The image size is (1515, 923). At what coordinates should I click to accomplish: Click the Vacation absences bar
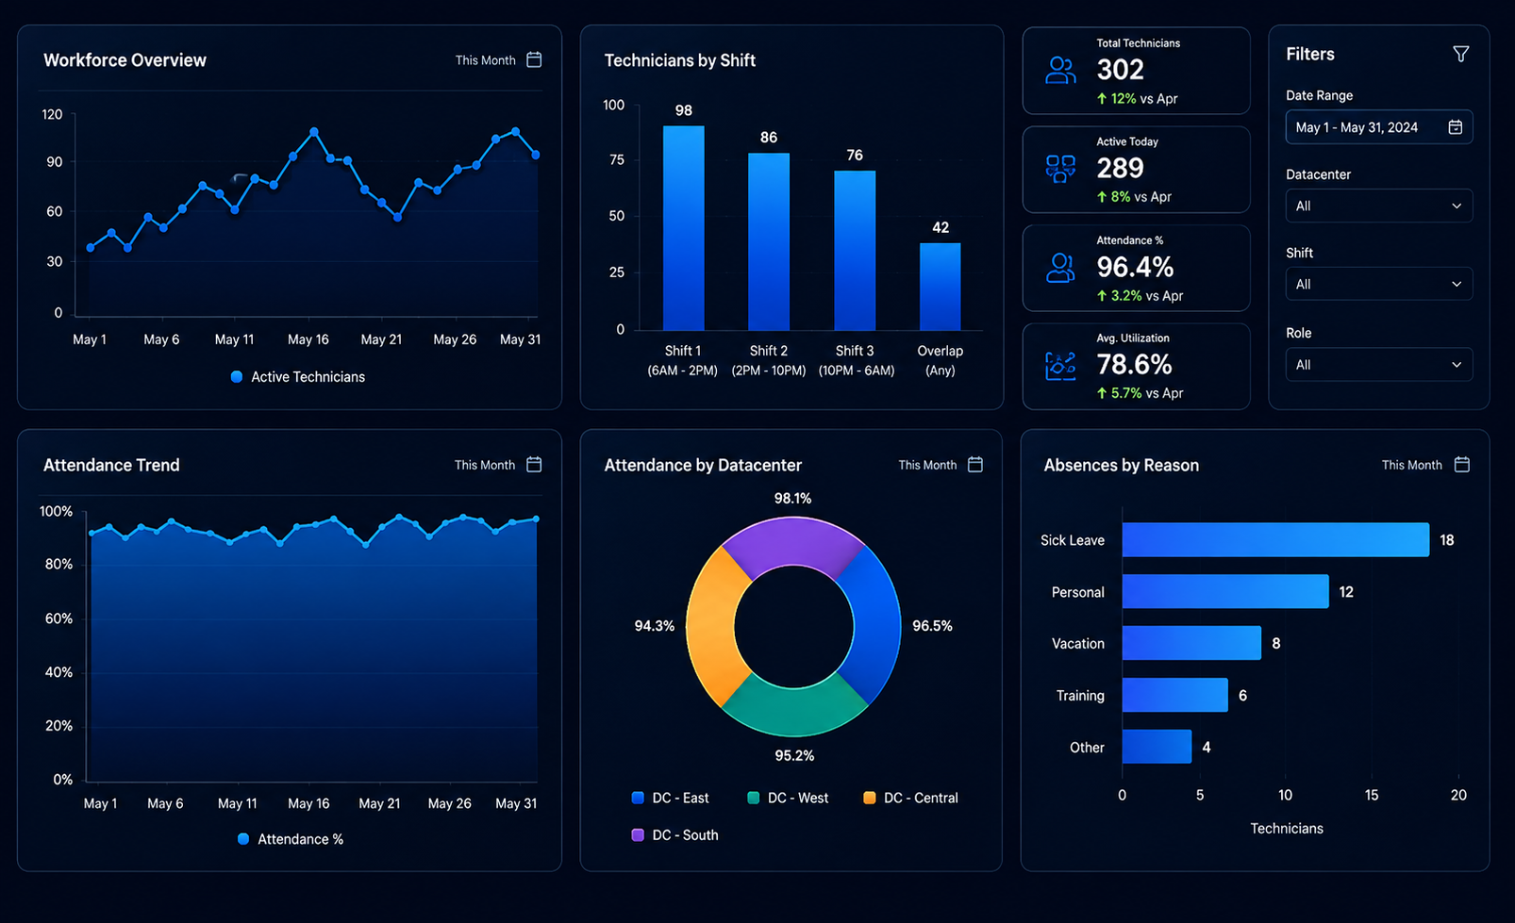point(1191,643)
